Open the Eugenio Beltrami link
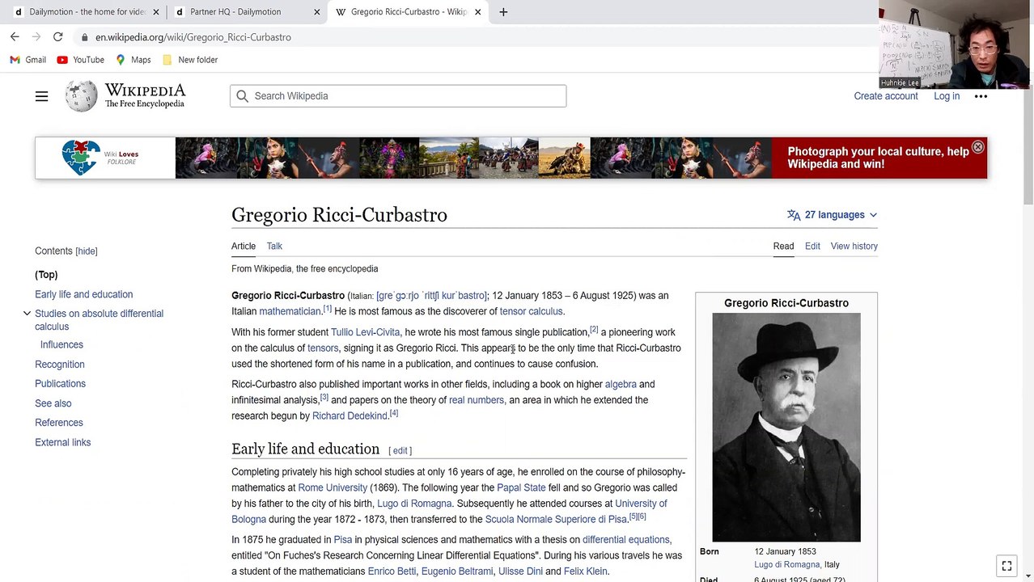 (x=457, y=571)
